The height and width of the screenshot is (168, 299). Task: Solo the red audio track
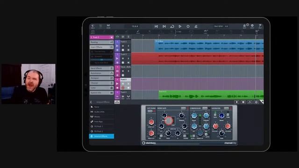pos(128,58)
